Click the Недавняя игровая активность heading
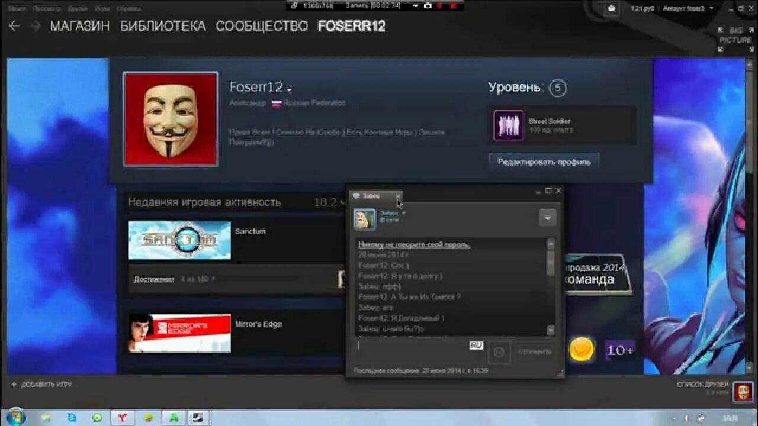The width and height of the screenshot is (758, 426). [204, 202]
